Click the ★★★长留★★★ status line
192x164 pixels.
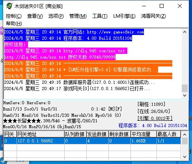tap(50, 121)
